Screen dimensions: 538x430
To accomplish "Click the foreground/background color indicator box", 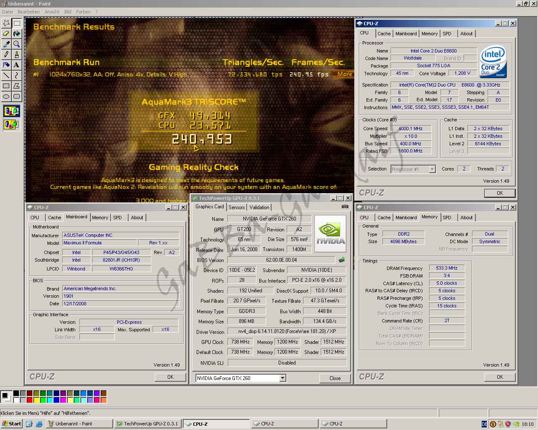I will (6, 396).
